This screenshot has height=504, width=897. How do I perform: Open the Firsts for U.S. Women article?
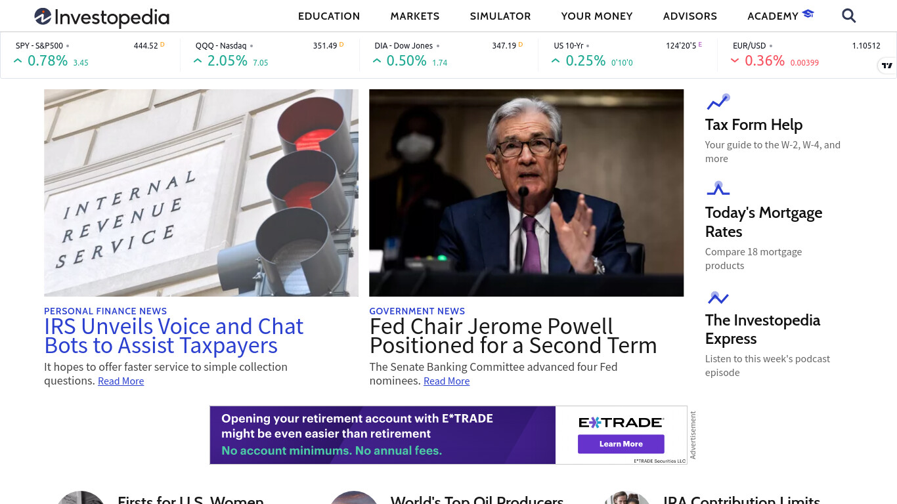point(190,500)
